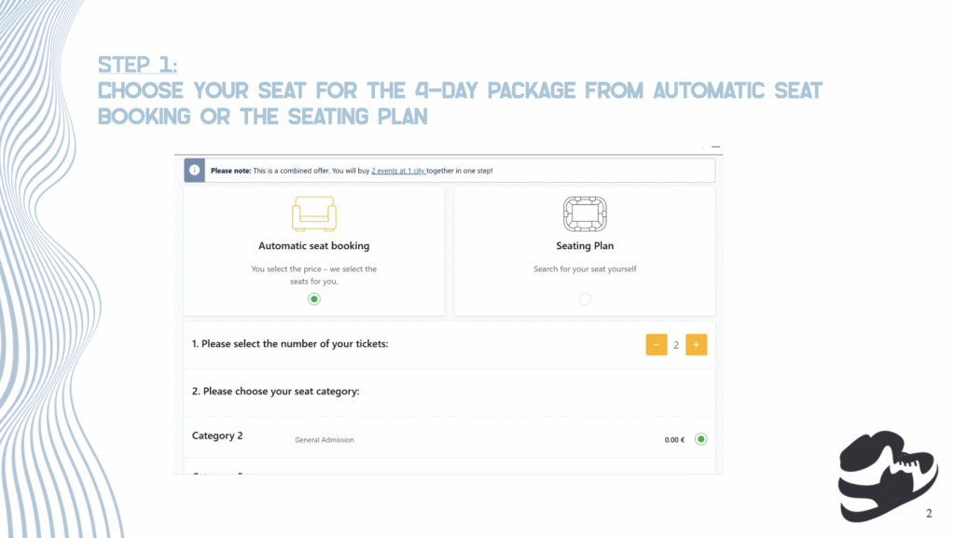Click the Automatic seat booking heading
The width and height of the screenshot is (955, 538).
tap(313, 246)
